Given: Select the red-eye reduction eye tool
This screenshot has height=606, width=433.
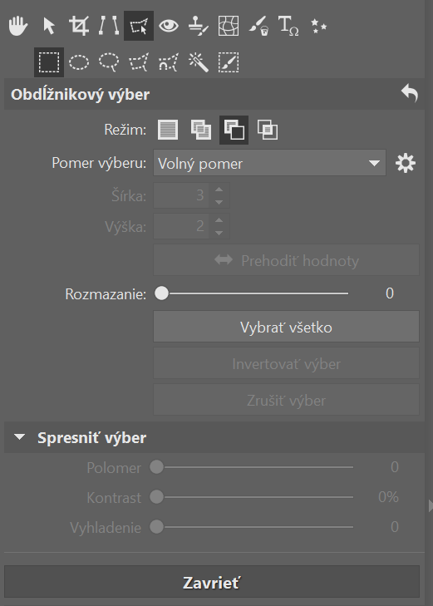Looking at the screenshot, I should (x=169, y=27).
